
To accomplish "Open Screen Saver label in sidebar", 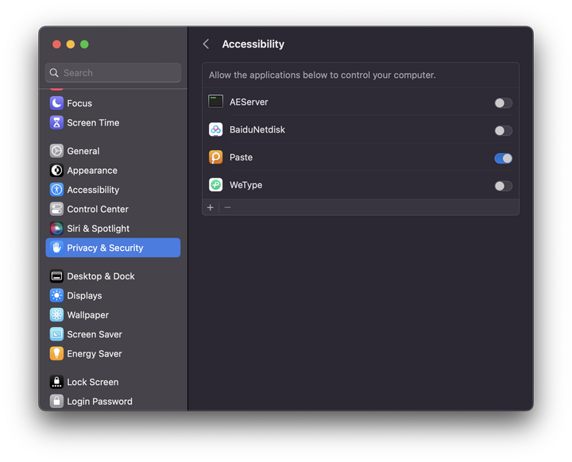I will (95, 334).
